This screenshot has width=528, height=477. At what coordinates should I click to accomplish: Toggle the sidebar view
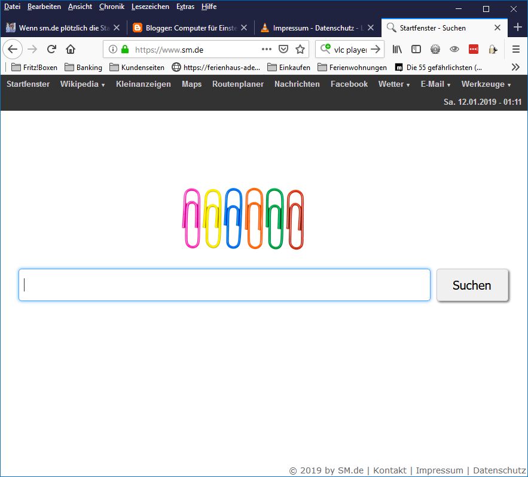416,49
